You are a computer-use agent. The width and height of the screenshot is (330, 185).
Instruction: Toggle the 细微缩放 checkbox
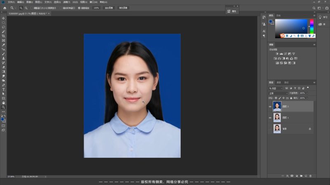point(79,8)
